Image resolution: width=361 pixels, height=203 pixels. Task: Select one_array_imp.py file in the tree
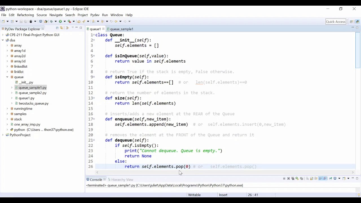27,124
